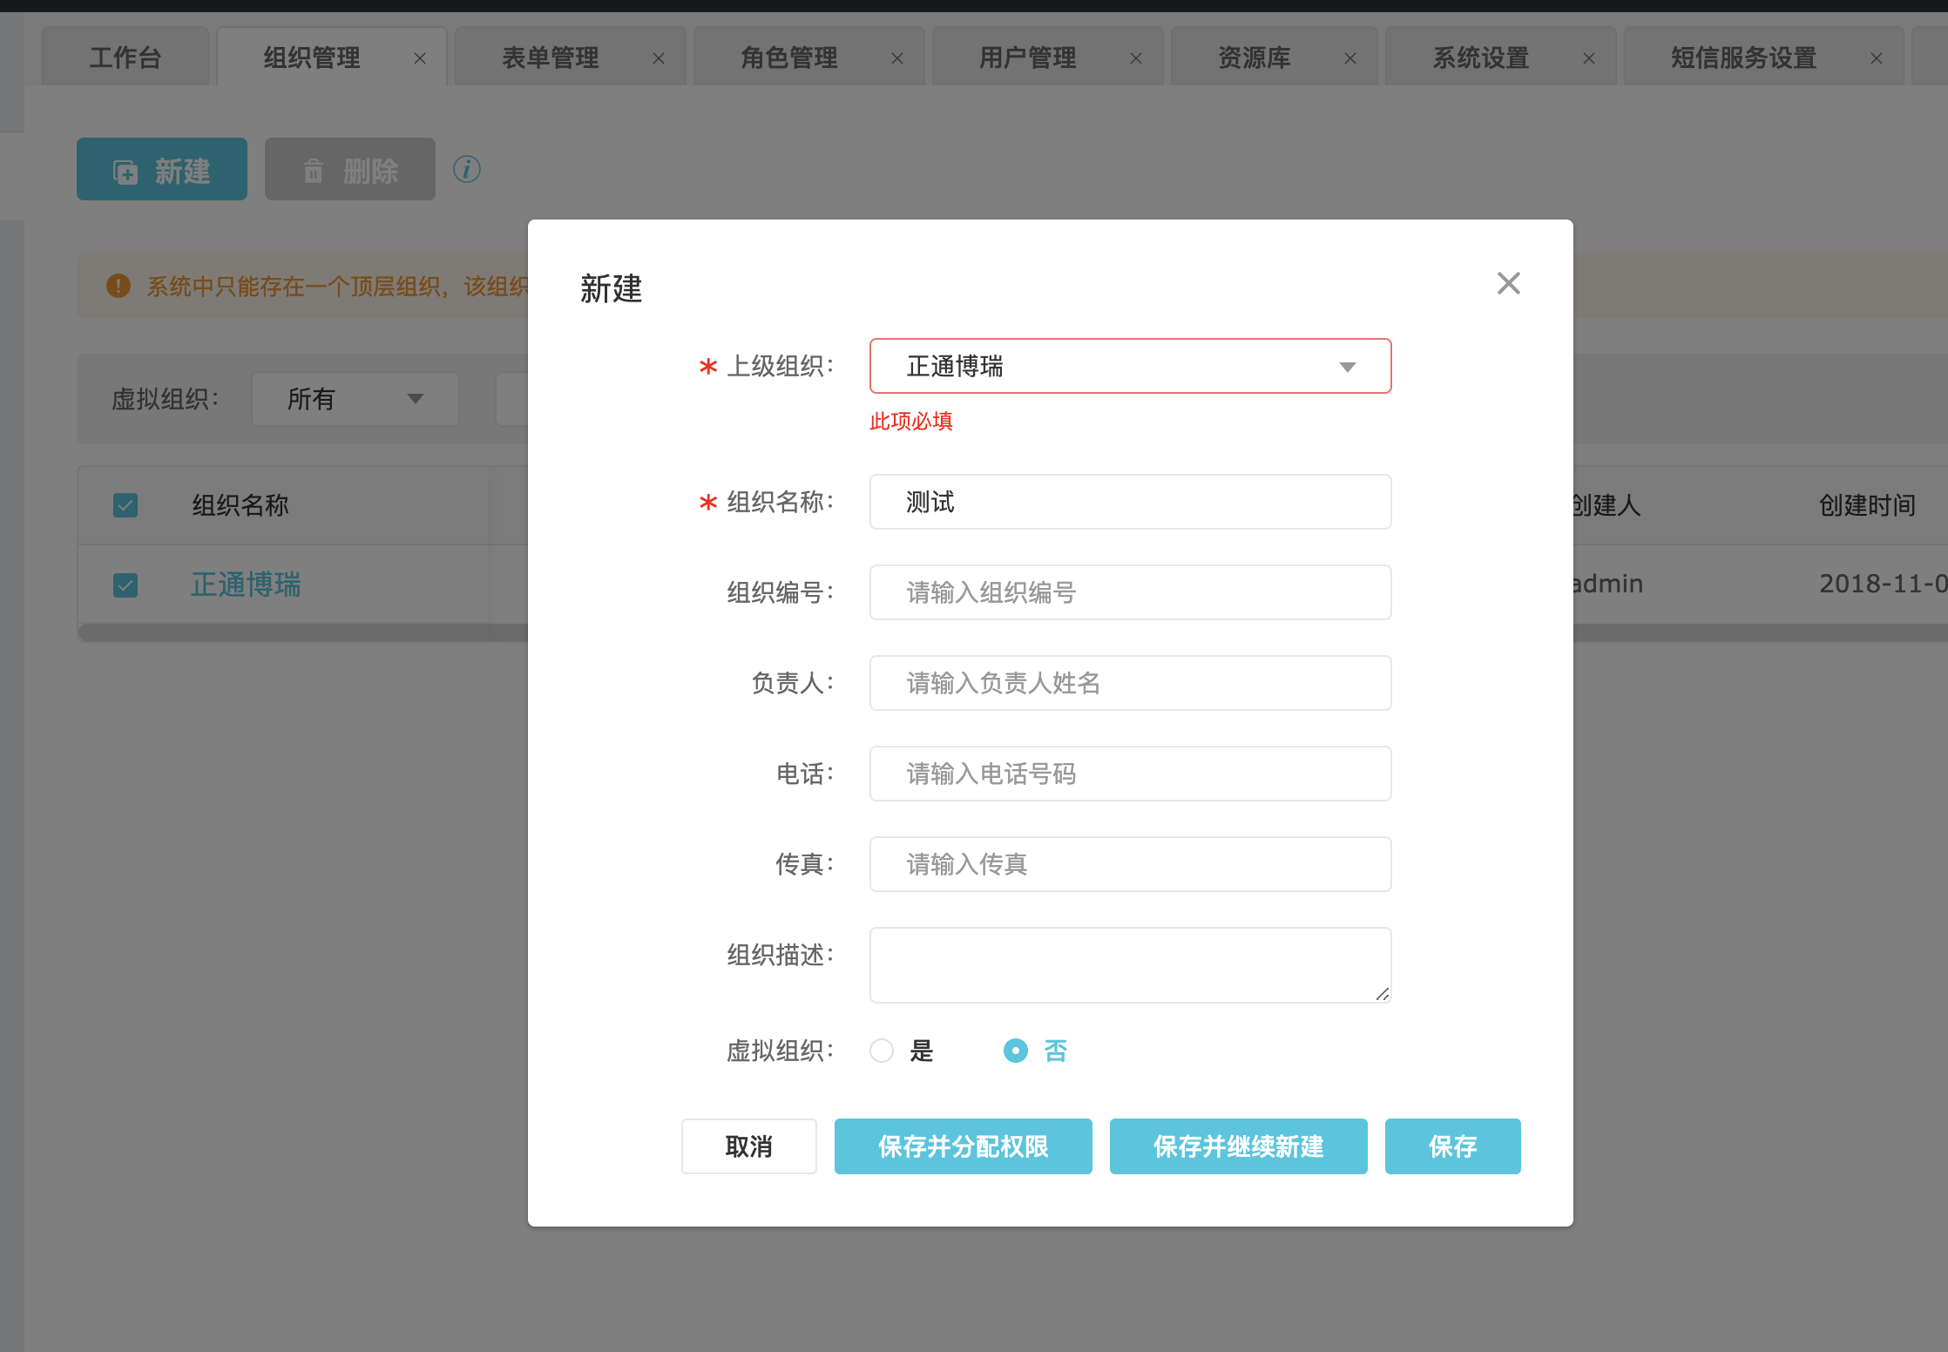Close the 资源库 tab using its X
1948x1352 pixels.
pyautogui.click(x=1350, y=58)
